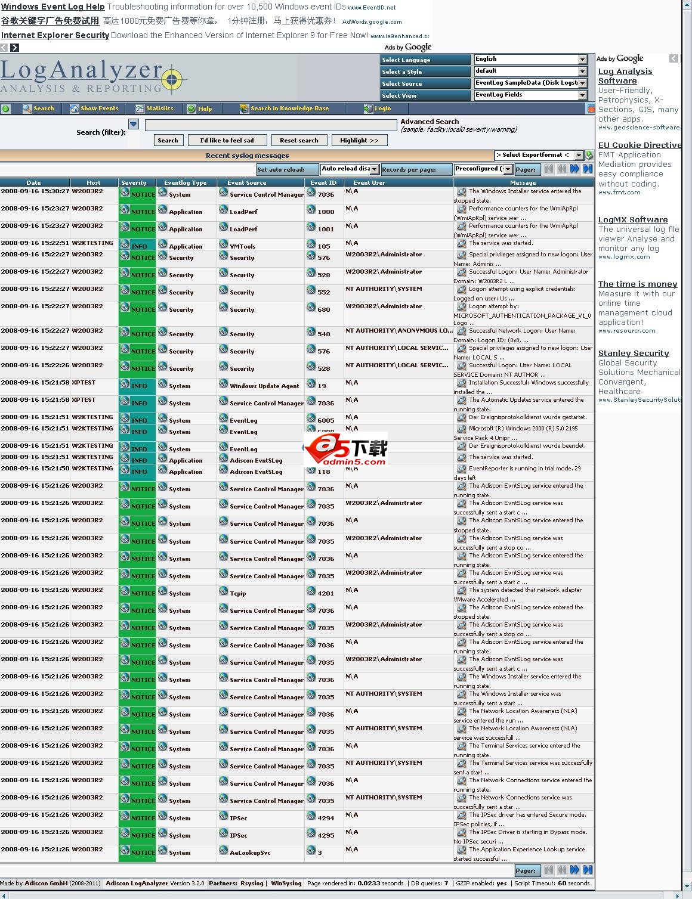Go to next page using top pager icon
Image resolution: width=692 pixels, height=899 pixels.
pos(574,169)
